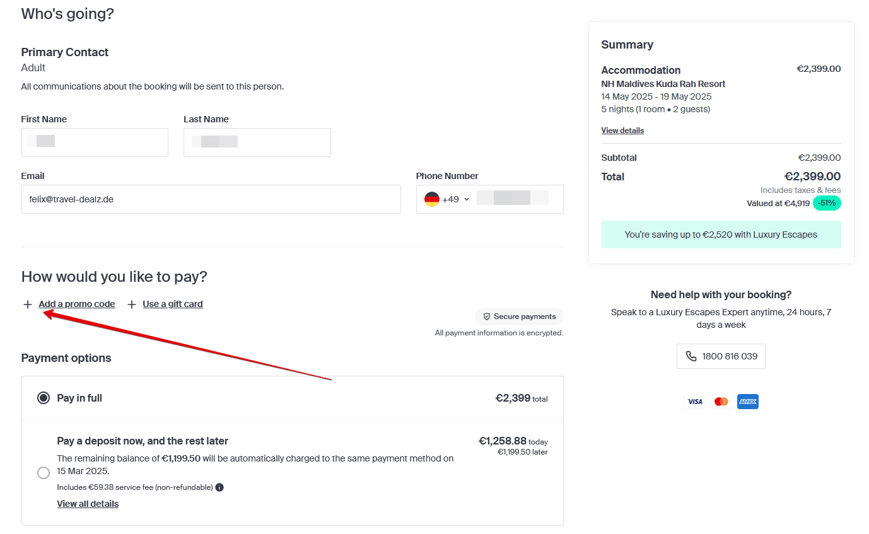Screen dimensions: 869x534
Task: Click the Visa card logo
Action: (x=695, y=402)
